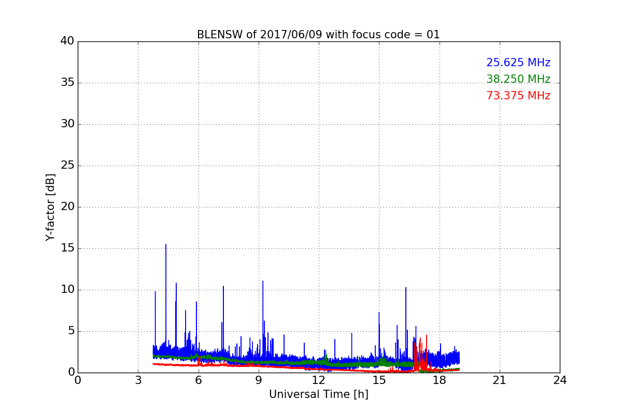Click the "Universal Time [h]" axis label
Image resolution: width=622 pixels, height=414 pixels.
[x=319, y=394]
